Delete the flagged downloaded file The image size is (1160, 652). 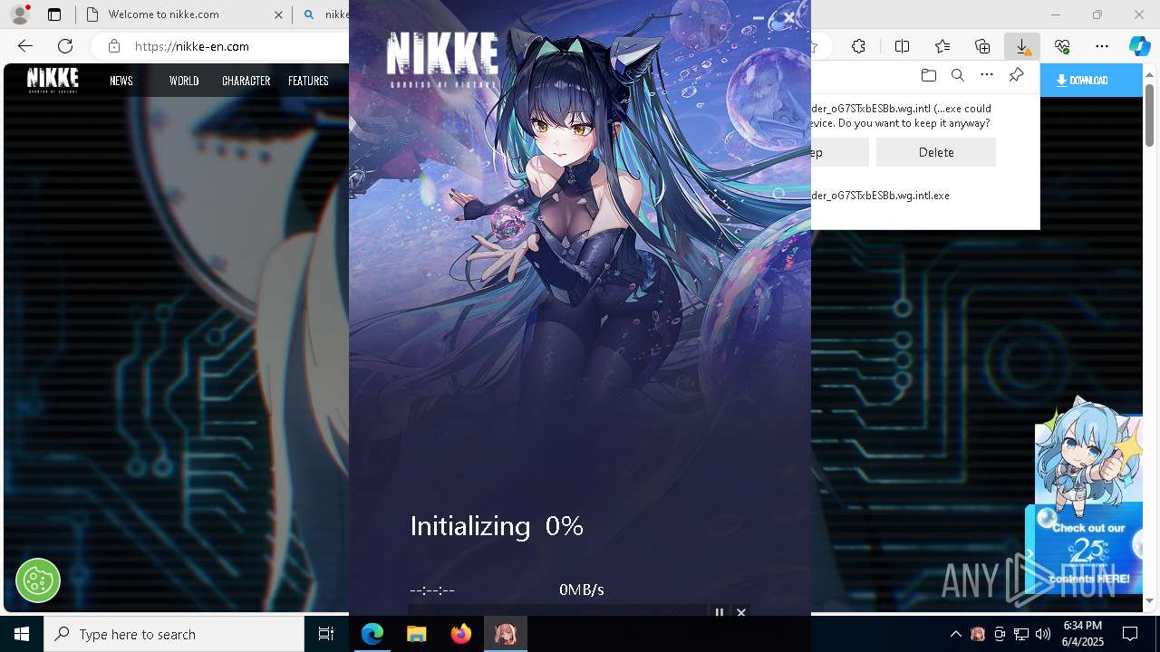pyautogui.click(x=936, y=152)
